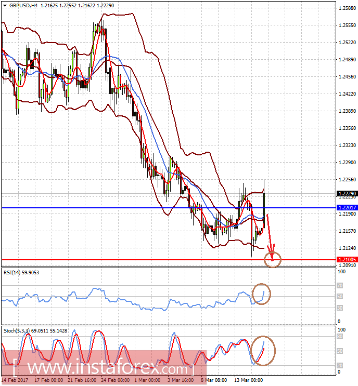Select the red 1.21005 price level label

click(347, 259)
